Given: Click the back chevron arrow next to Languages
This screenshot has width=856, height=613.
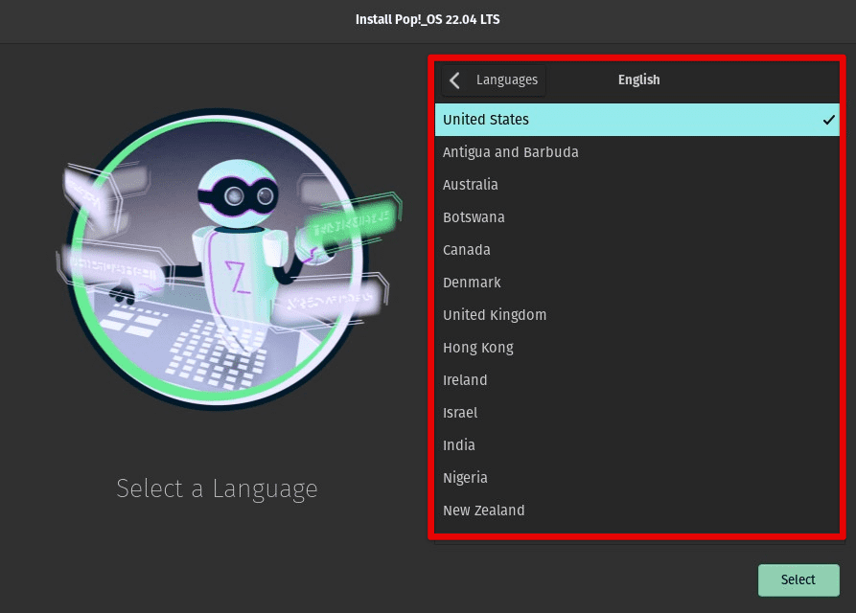Looking at the screenshot, I should 453,80.
